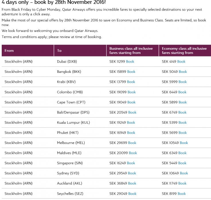The image size is (211, 200).
Task: Book Economy fare SEK 5699 to Phuket
Action: pos(183,133)
